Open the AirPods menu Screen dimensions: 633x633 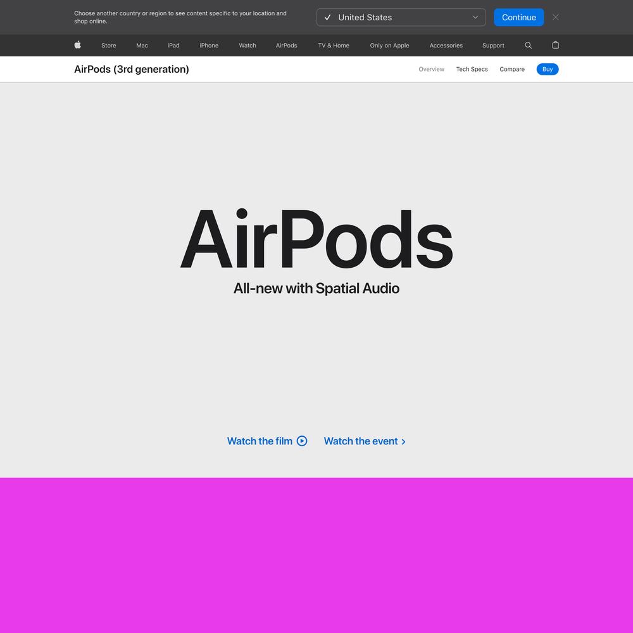(x=287, y=46)
